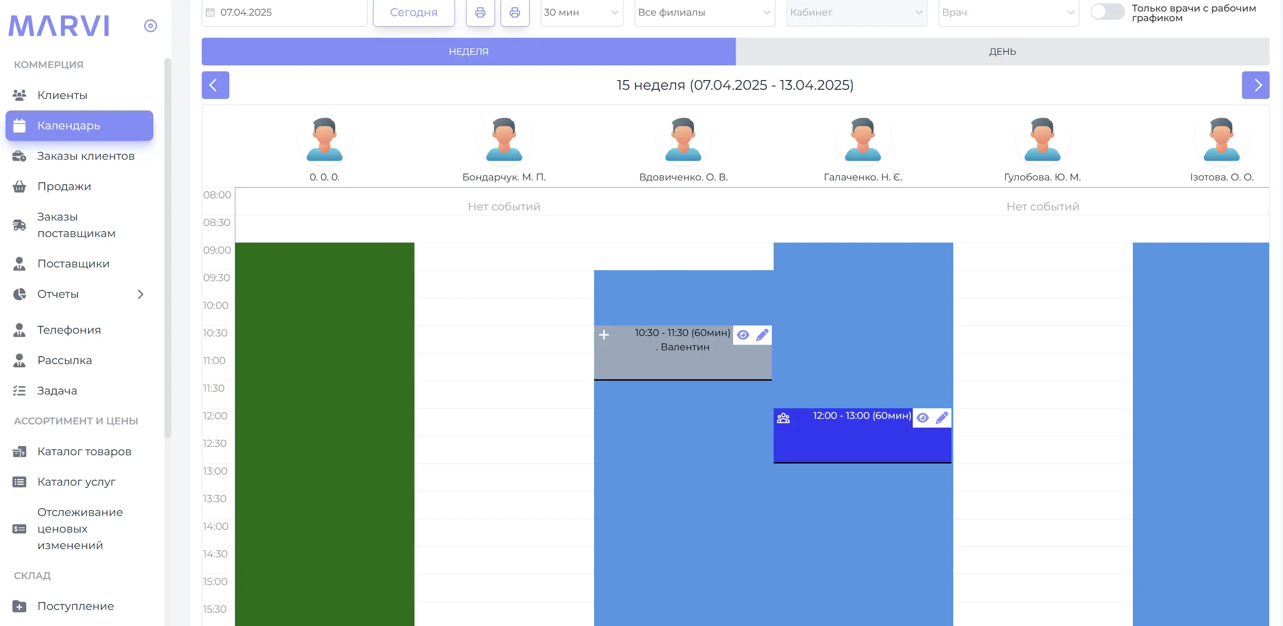Click the Рассылка icon
Screen dimensions: 1283x626
(x=19, y=360)
